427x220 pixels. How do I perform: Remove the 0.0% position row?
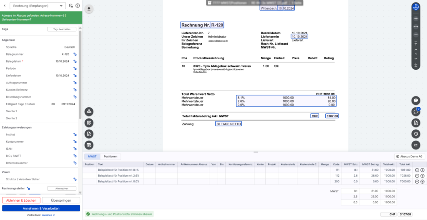click(417, 182)
